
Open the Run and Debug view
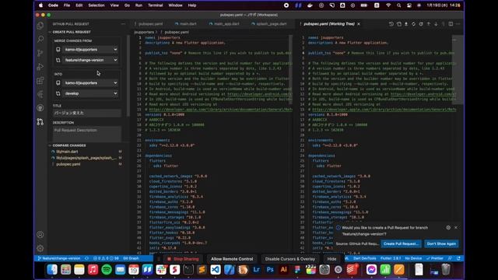(x=40, y=67)
